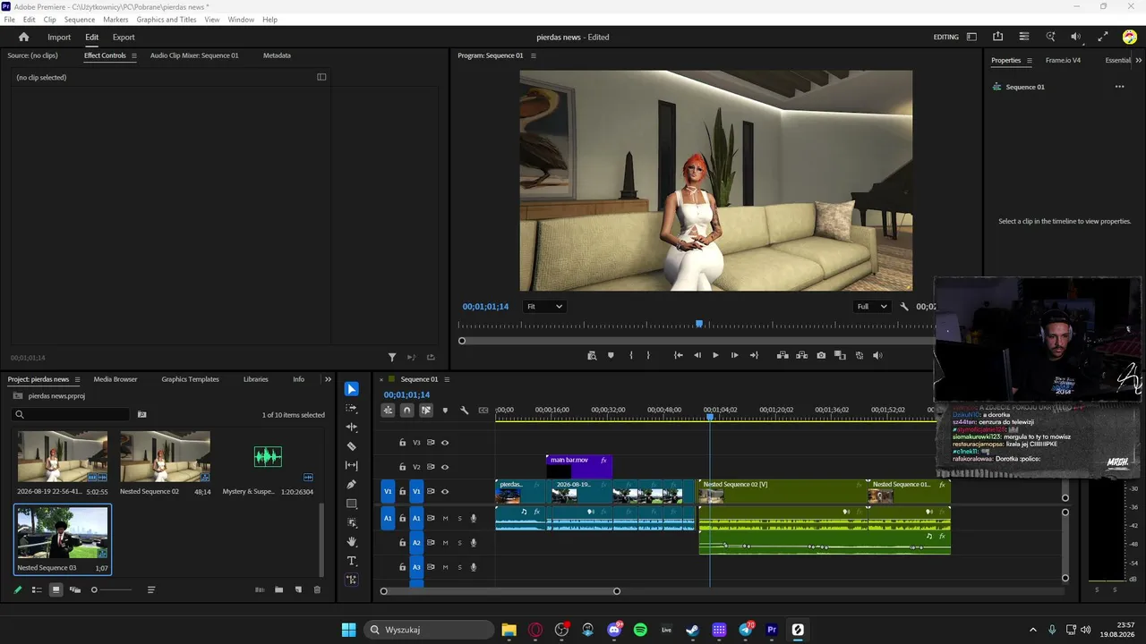The width and height of the screenshot is (1146, 644).
Task: Enable voice-over record on track A3
Action: point(474,567)
